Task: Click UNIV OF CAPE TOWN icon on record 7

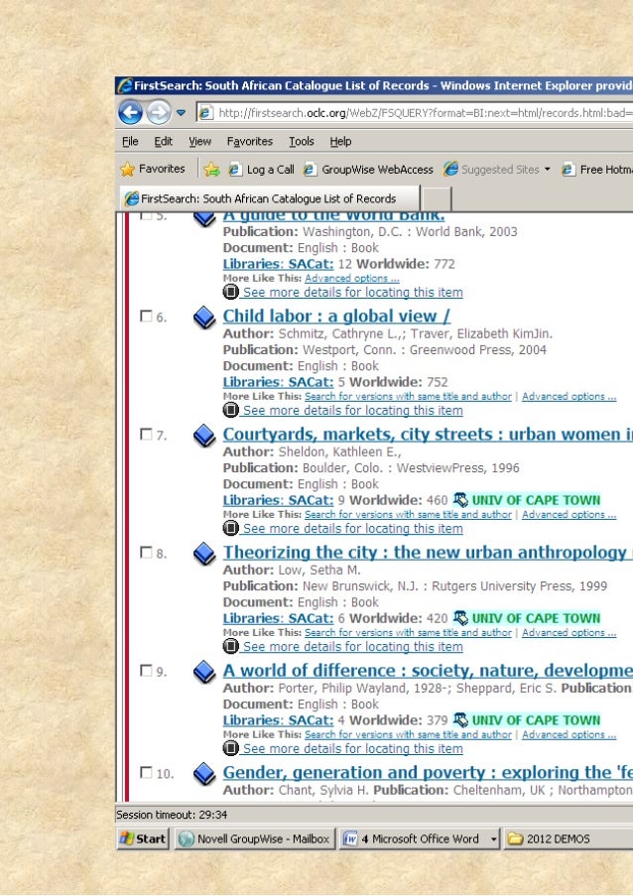Action: (x=460, y=500)
